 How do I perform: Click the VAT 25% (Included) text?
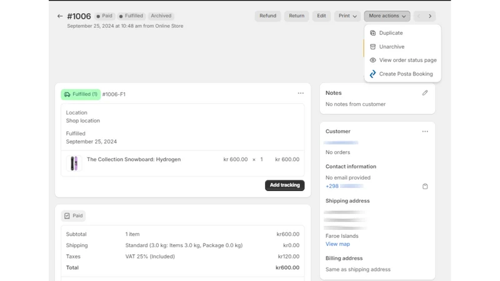[150, 257]
